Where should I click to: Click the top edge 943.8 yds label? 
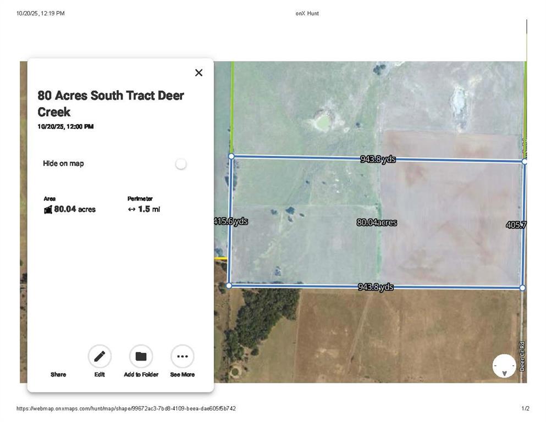click(x=378, y=159)
